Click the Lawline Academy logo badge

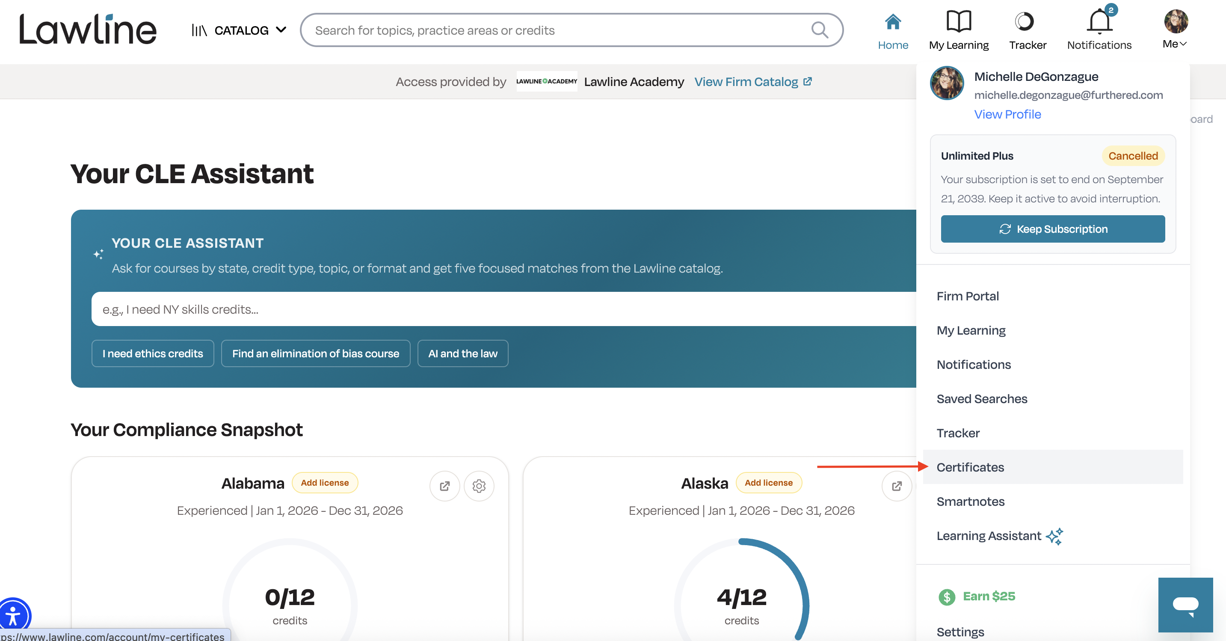tap(546, 81)
